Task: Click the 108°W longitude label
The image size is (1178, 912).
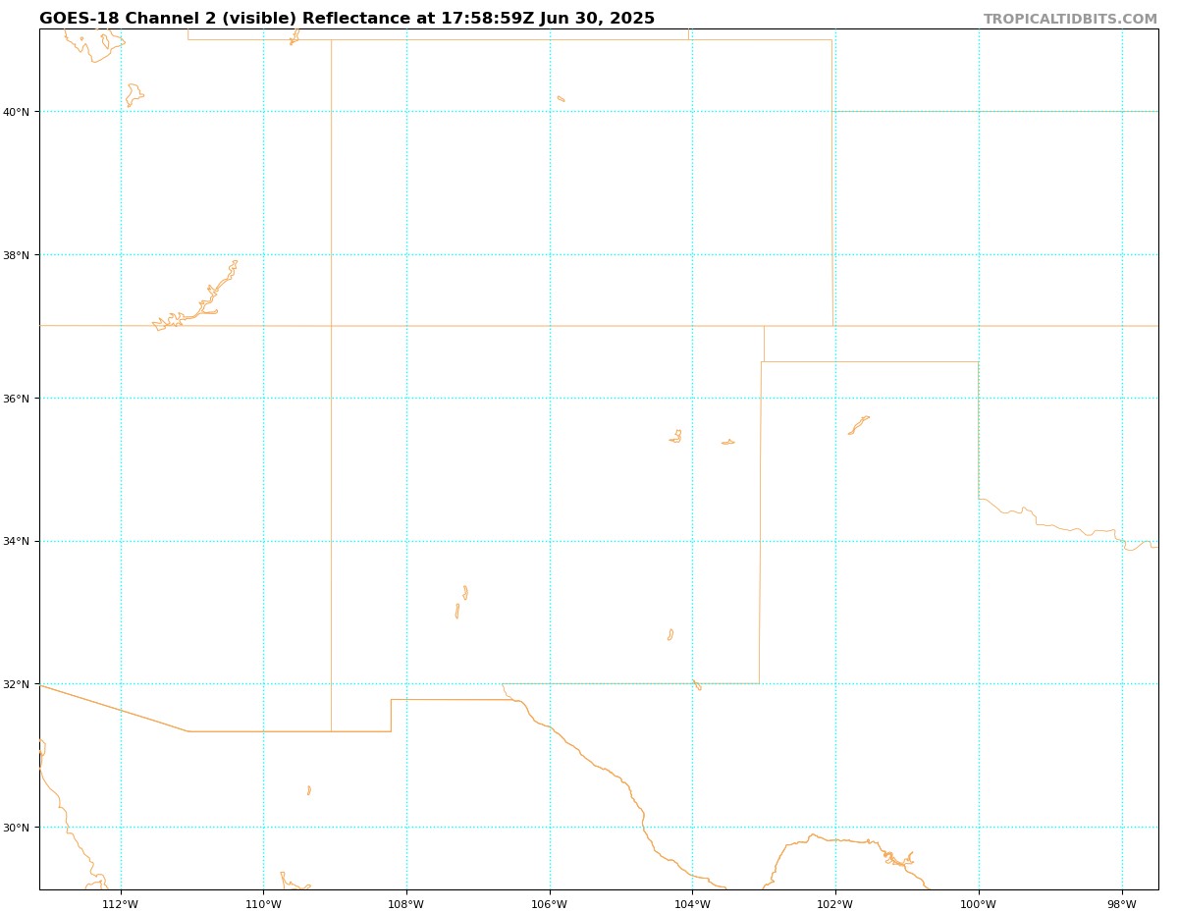Action: [406, 904]
